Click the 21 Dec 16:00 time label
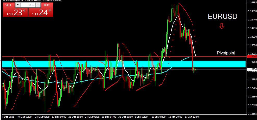 point(75,117)
